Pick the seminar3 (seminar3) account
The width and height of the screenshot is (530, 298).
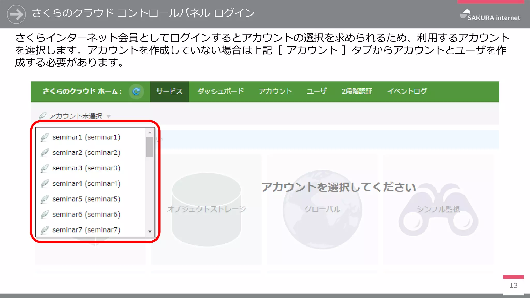click(91, 168)
